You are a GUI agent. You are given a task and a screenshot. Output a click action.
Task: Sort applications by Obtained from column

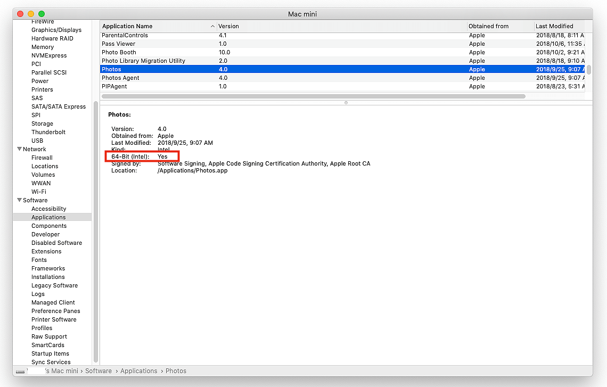point(499,26)
